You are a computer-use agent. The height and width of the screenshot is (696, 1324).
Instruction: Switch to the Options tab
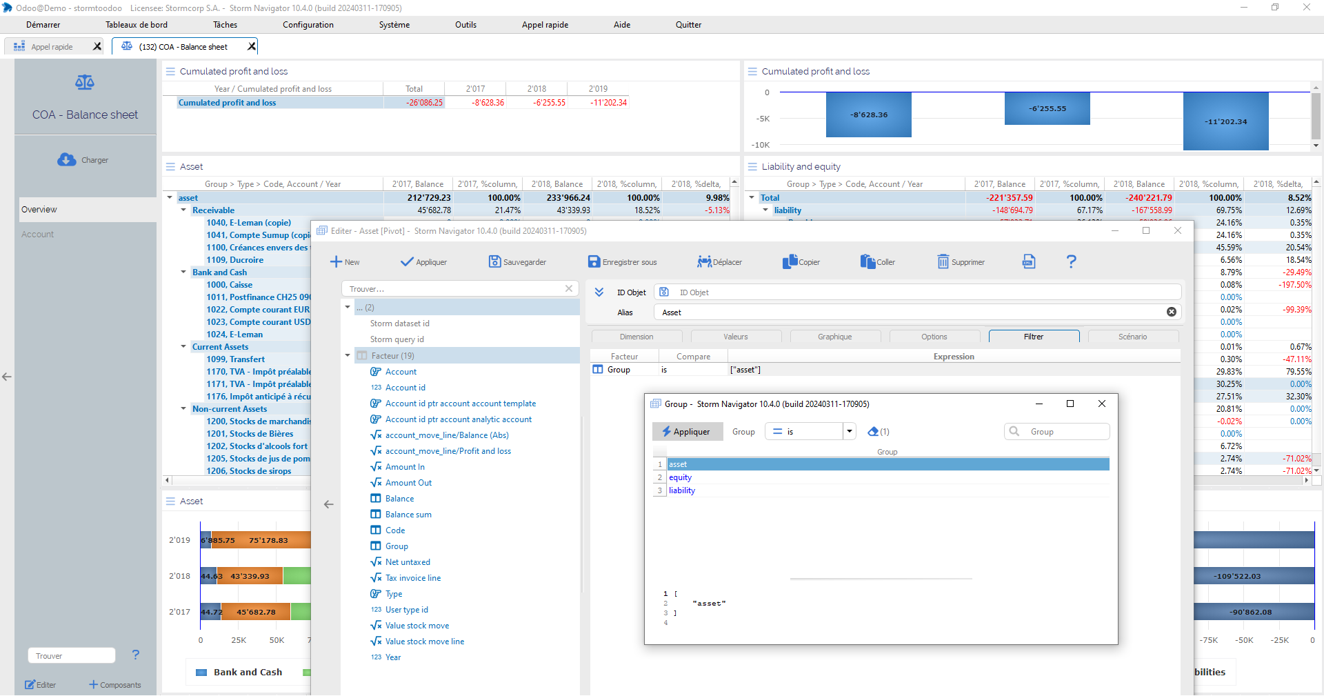pyautogui.click(x=934, y=337)
